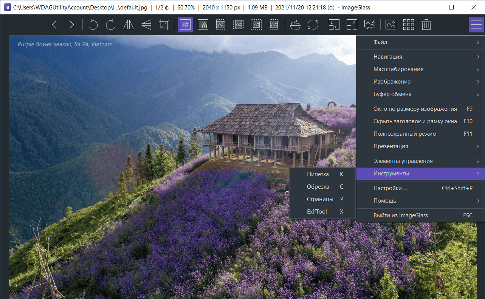Refresh the current image
Image resolution: width=485 pixels, height=299 pixels.
coord(313,25)
